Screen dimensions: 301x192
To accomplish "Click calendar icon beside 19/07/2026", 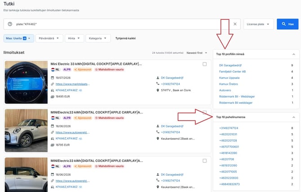I will (x=53, y=78).
